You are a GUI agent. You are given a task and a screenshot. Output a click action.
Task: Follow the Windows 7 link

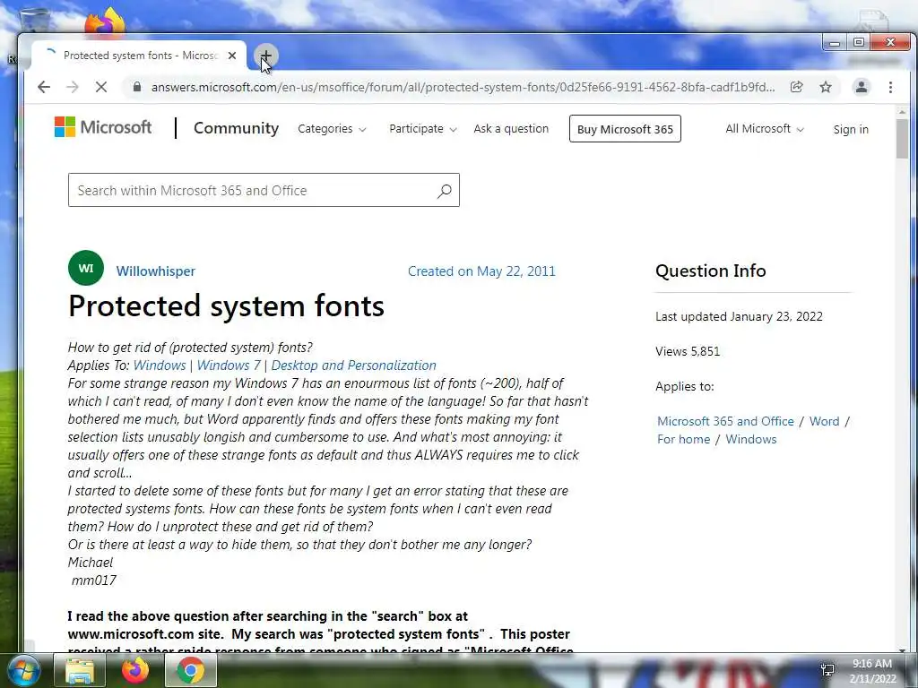click(x=229, y=365)
